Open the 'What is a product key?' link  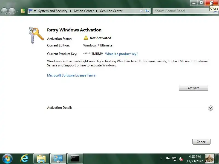[121, 54]
